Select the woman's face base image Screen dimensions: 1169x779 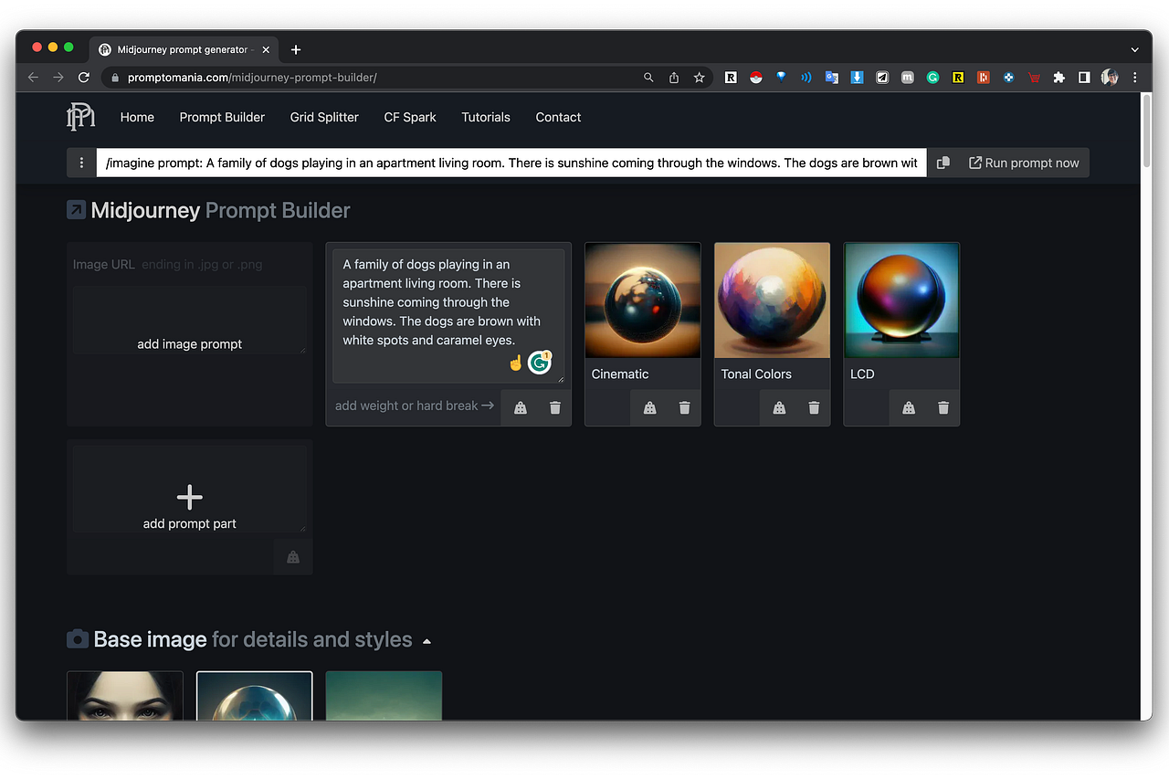125,696
